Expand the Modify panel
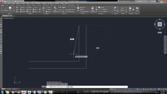Screen dimensions: 167x94 pos(30,14)
